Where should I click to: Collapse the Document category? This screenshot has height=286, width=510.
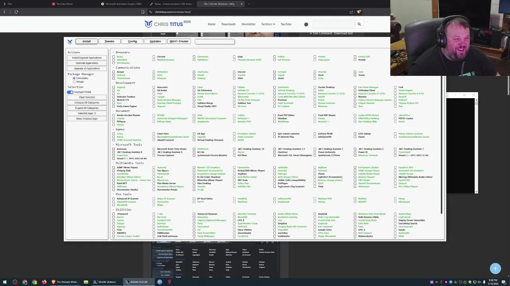click(122, 111)
